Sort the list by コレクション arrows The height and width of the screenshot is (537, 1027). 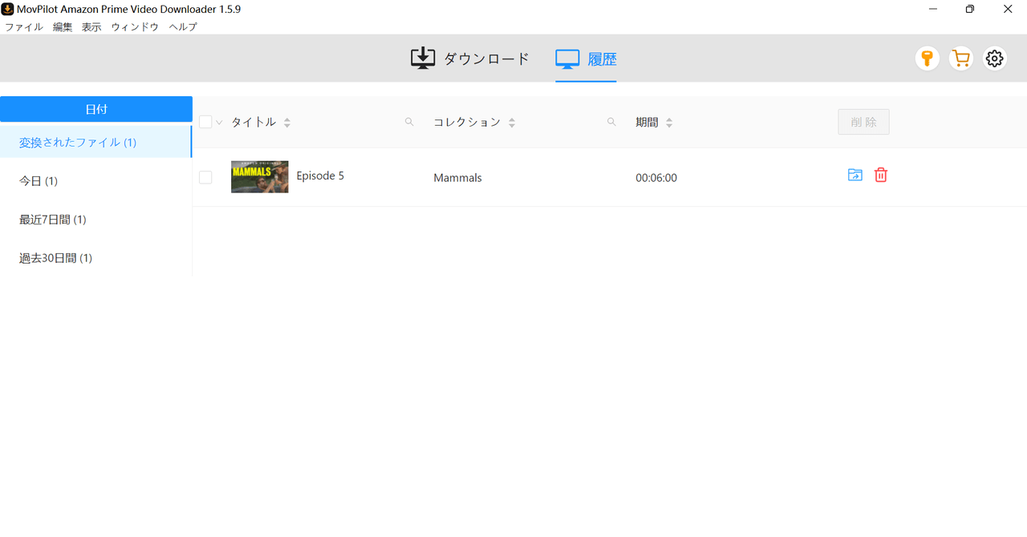tap(512, 123)
